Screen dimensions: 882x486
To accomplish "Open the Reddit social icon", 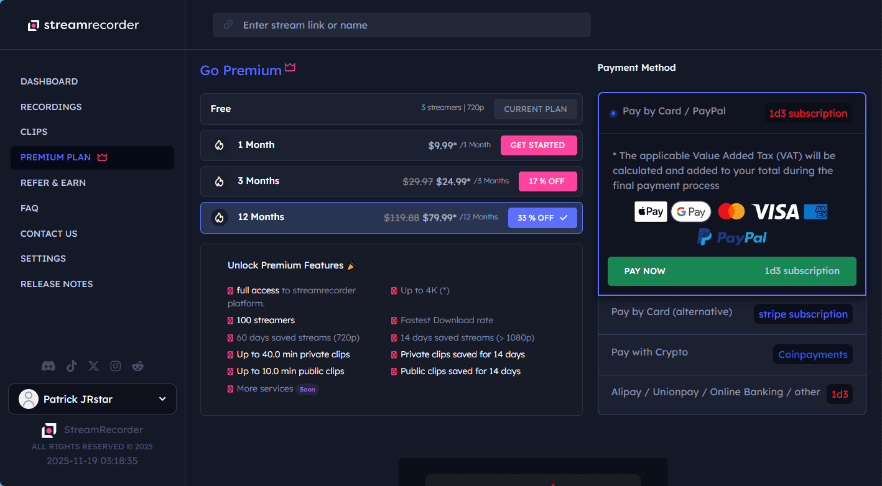I will click(x=137, y=366).
